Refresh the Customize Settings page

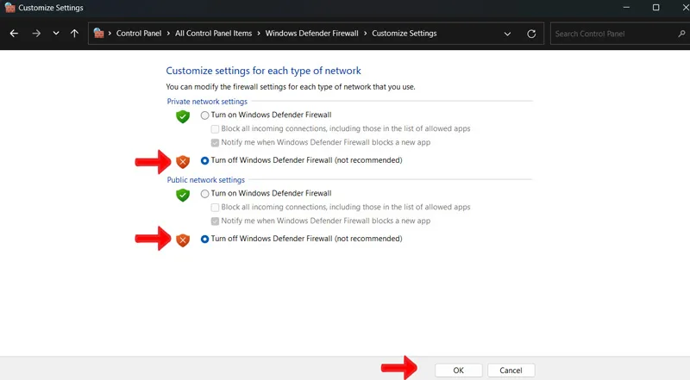coord(531,34)
